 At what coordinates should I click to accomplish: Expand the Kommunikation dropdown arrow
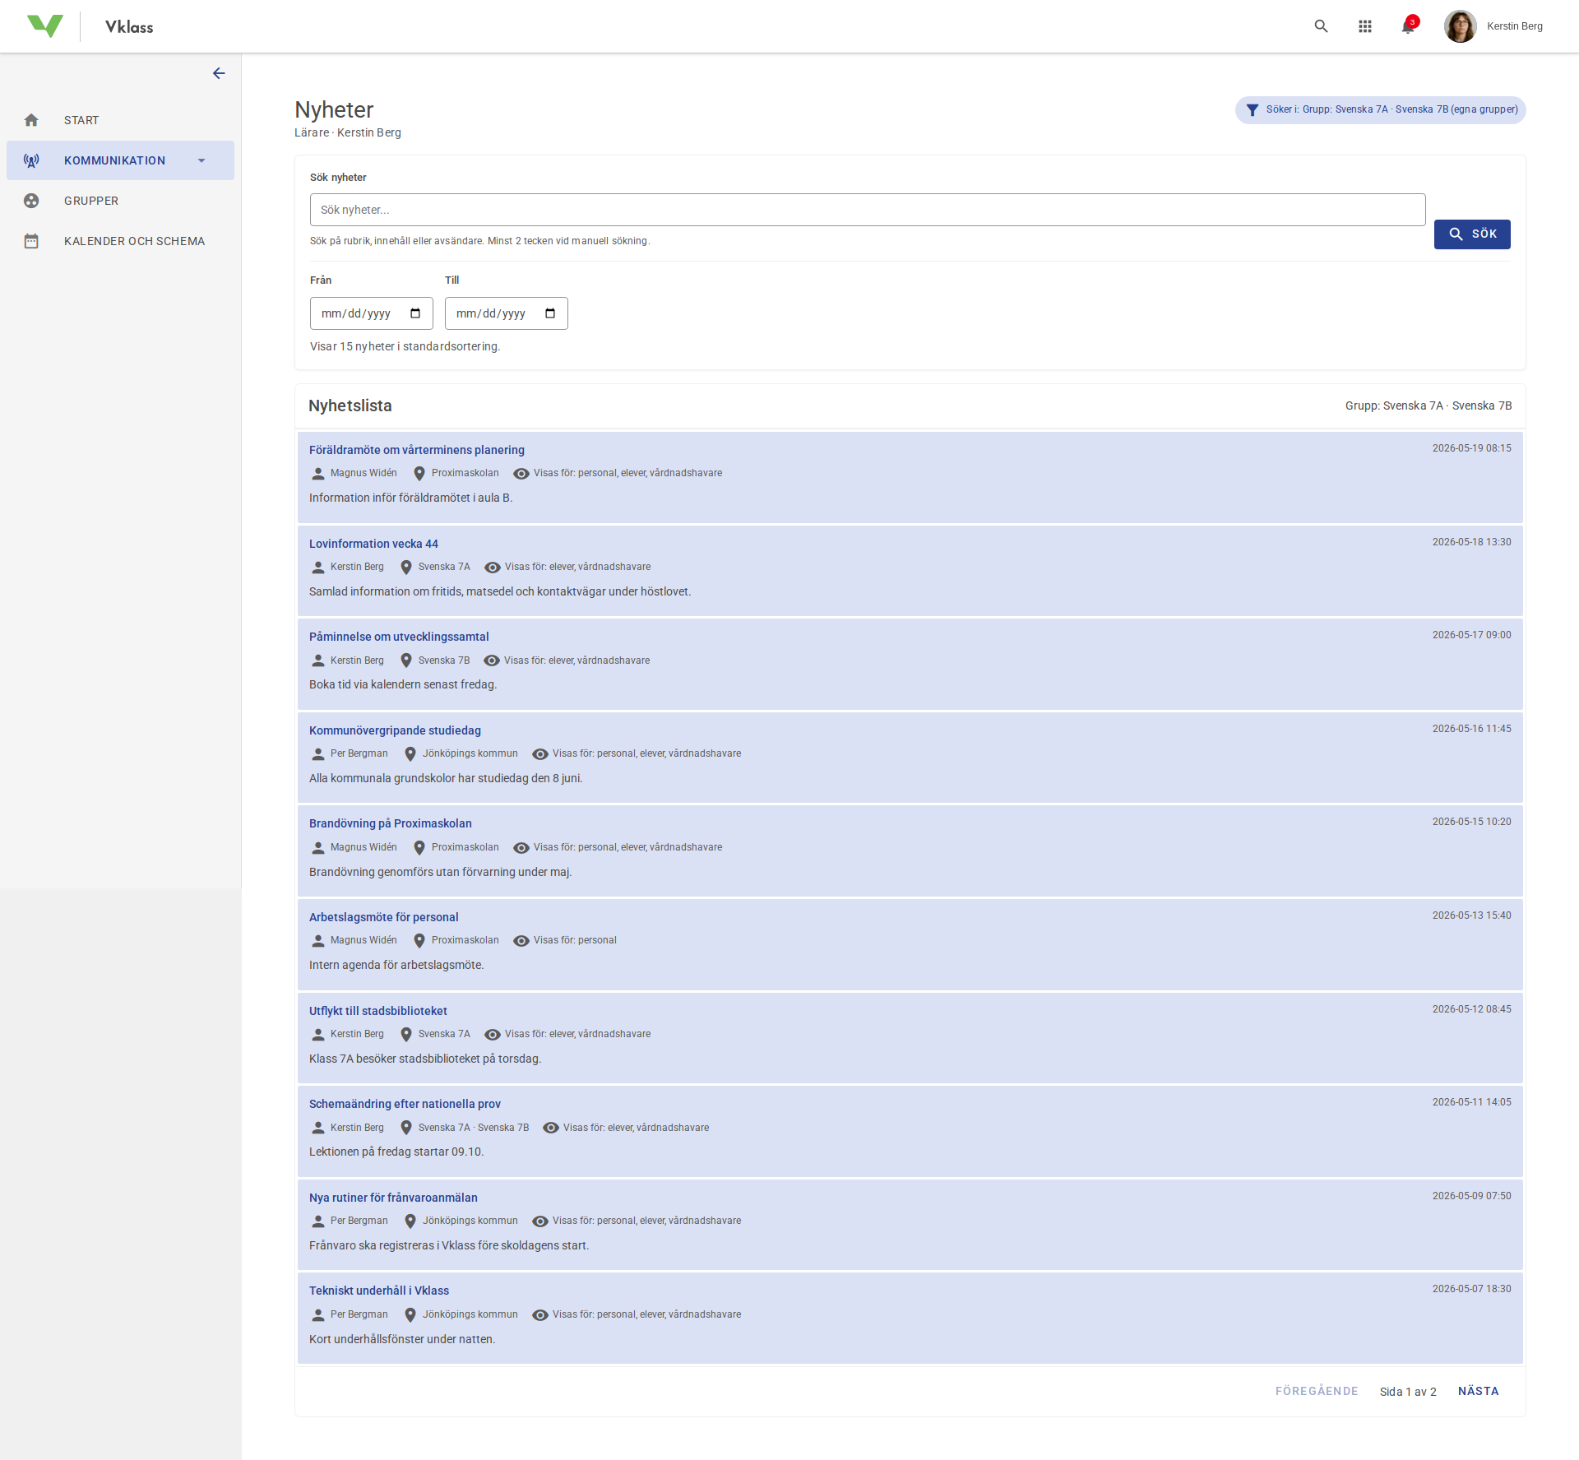[x=201, y=160]
